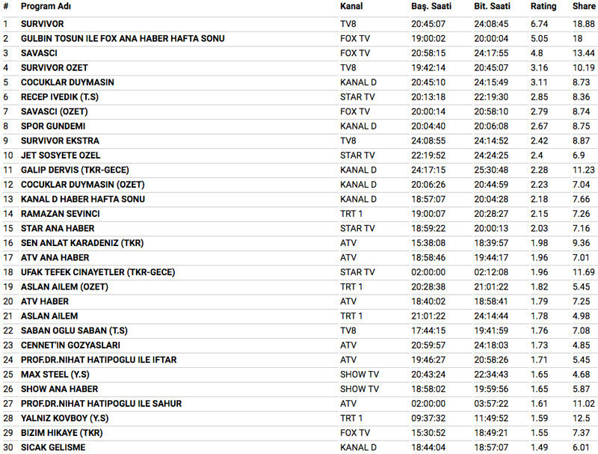This screenshot has height=454, width=598.
Task: Select RECEP IVEDIK (T.S) row
Action: tap(60, 97)
